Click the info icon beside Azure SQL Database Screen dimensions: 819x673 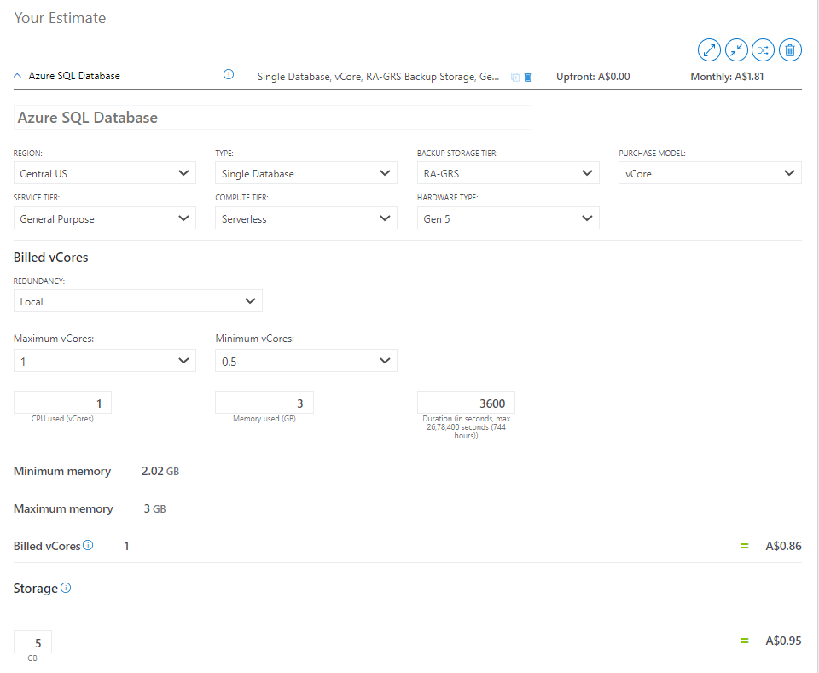pyautogui.click(x=229, y=75)
